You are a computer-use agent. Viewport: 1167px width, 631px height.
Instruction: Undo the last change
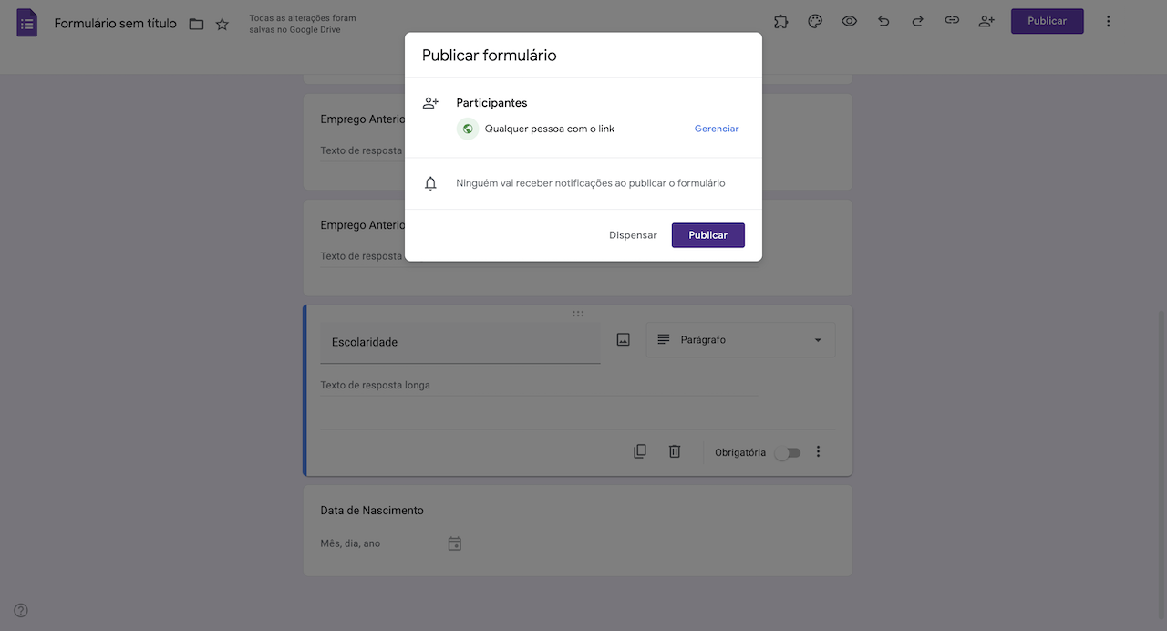point(883,21)
